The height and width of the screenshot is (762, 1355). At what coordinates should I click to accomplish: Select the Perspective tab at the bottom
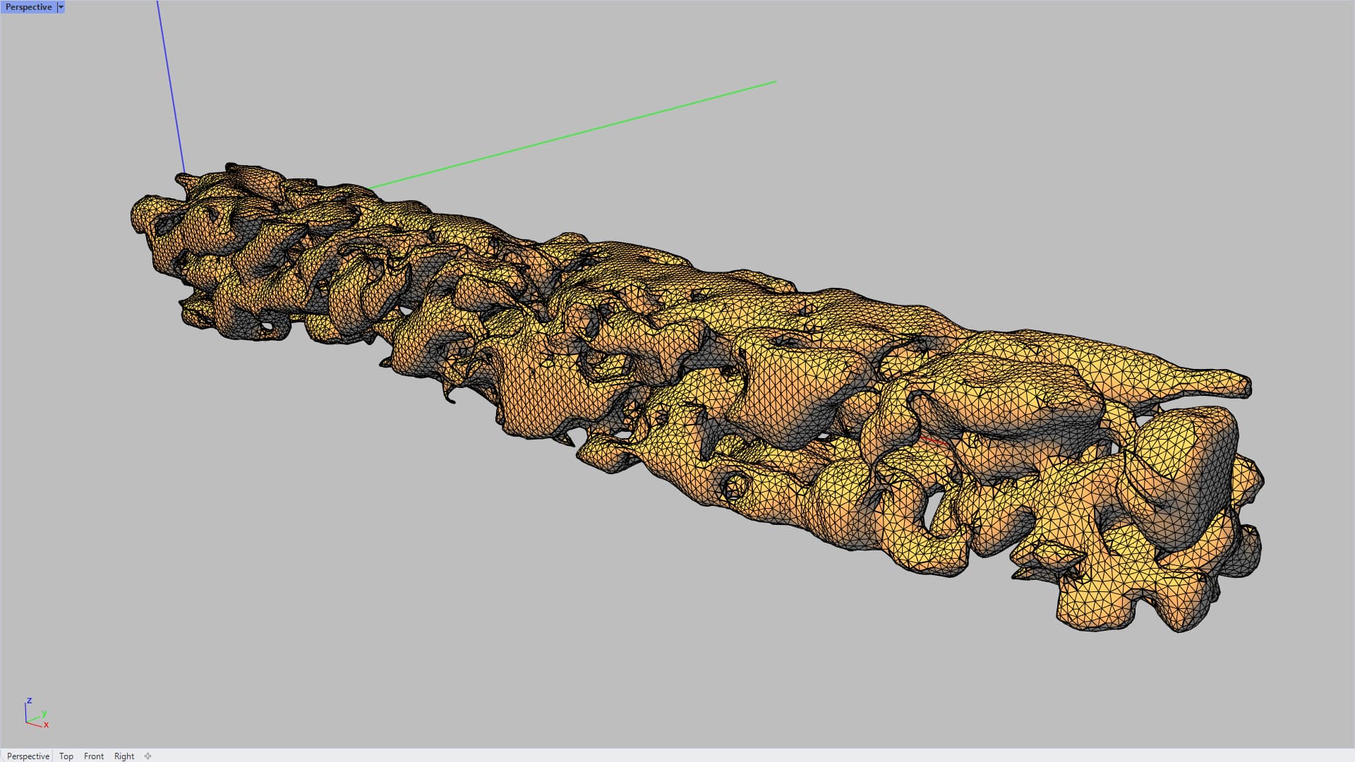tap(28, 756)
